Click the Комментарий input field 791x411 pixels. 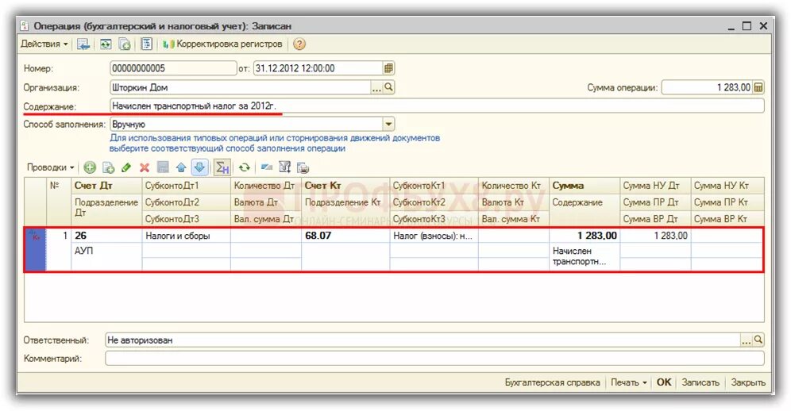click(x=434, y=359)
